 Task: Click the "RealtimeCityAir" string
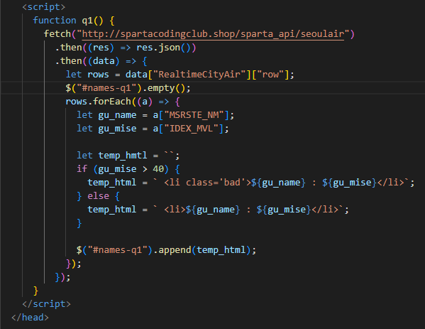[199, 75]
